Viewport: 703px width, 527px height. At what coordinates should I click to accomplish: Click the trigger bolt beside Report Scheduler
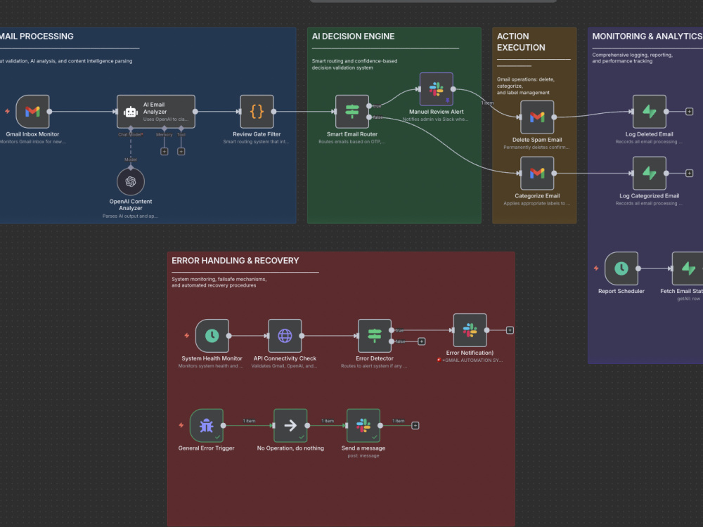596,268
